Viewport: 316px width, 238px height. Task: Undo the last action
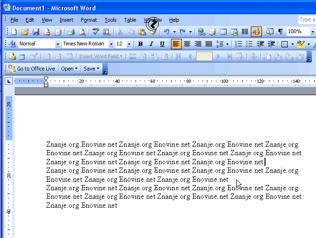[x=166, y=32]
